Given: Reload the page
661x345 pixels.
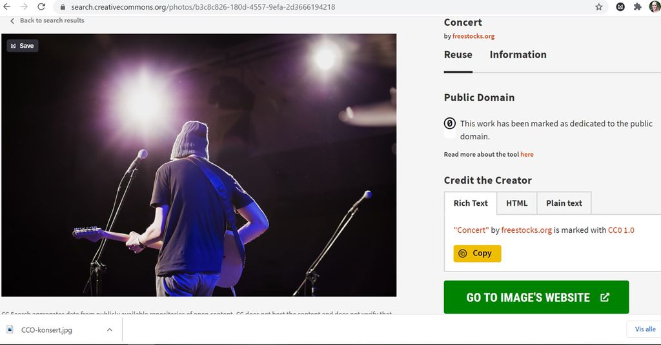Looking at the screenshot, I should click(41, 6).
